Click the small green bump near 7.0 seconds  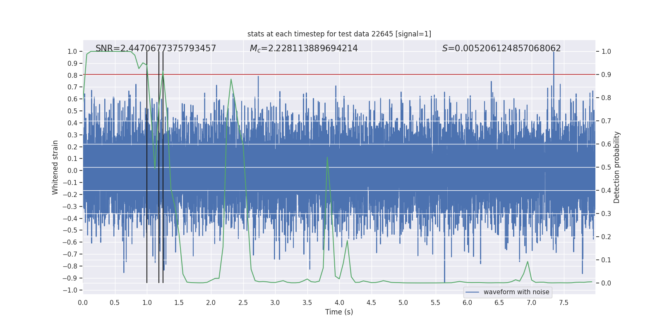click(528, 262)
